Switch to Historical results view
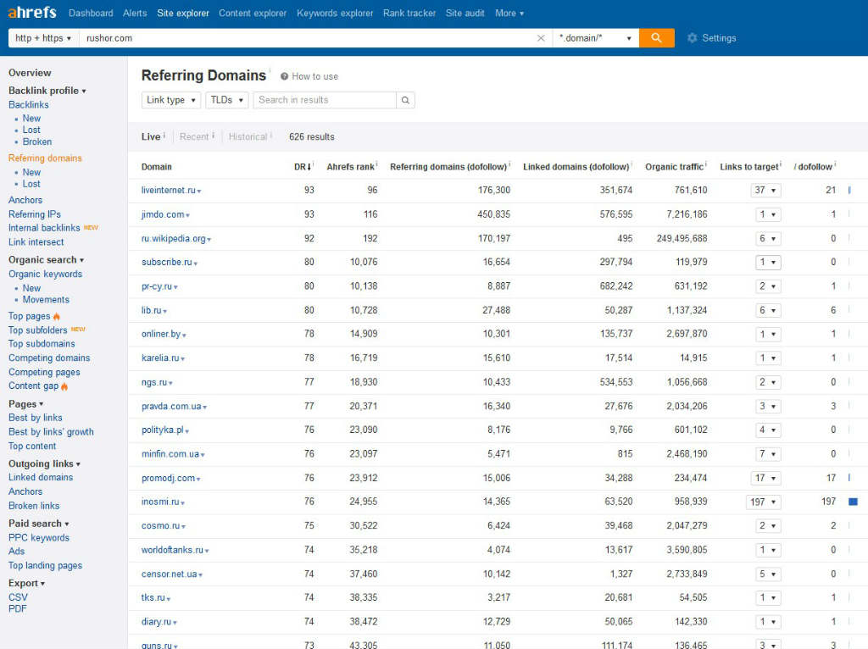Viewport: 868px width, 649px height. [x=248, y=136]
